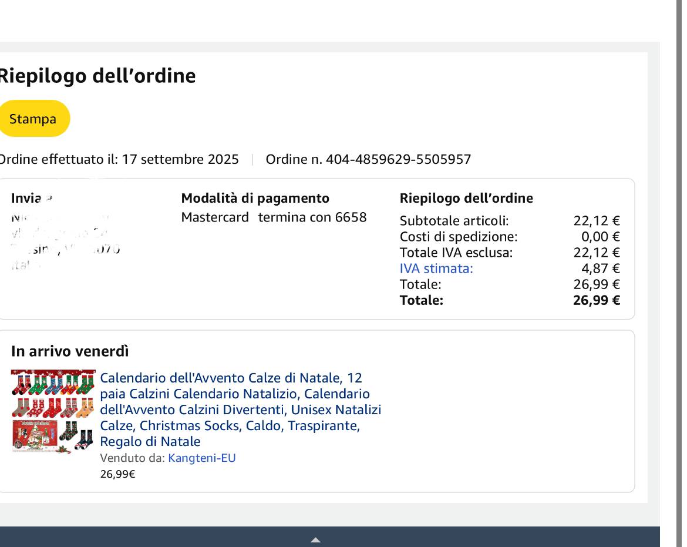Screen dimensions: 687x547
Task: Click the In arrivo venerdì heading
Action: tap(70, 351)
